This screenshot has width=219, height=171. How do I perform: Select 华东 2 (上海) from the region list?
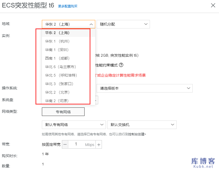[x=69, y=33]
